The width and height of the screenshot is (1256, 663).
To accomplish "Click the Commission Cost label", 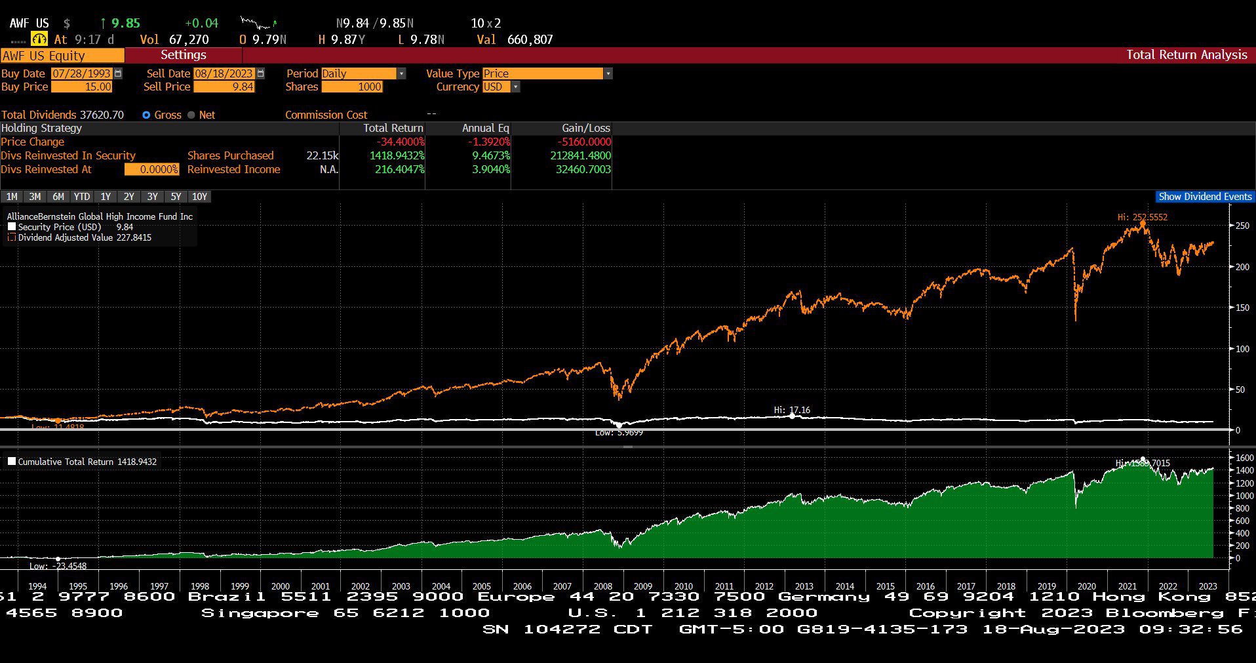I will (x=326, y=115).
